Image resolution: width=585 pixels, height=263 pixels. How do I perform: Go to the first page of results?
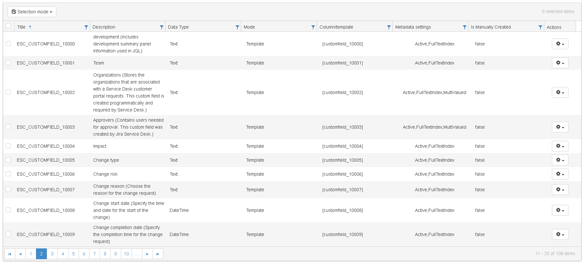[x=10, y=254]
